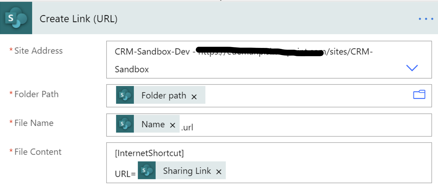
Task: Remove the Name token from File Name
Action: pos(172,125)
